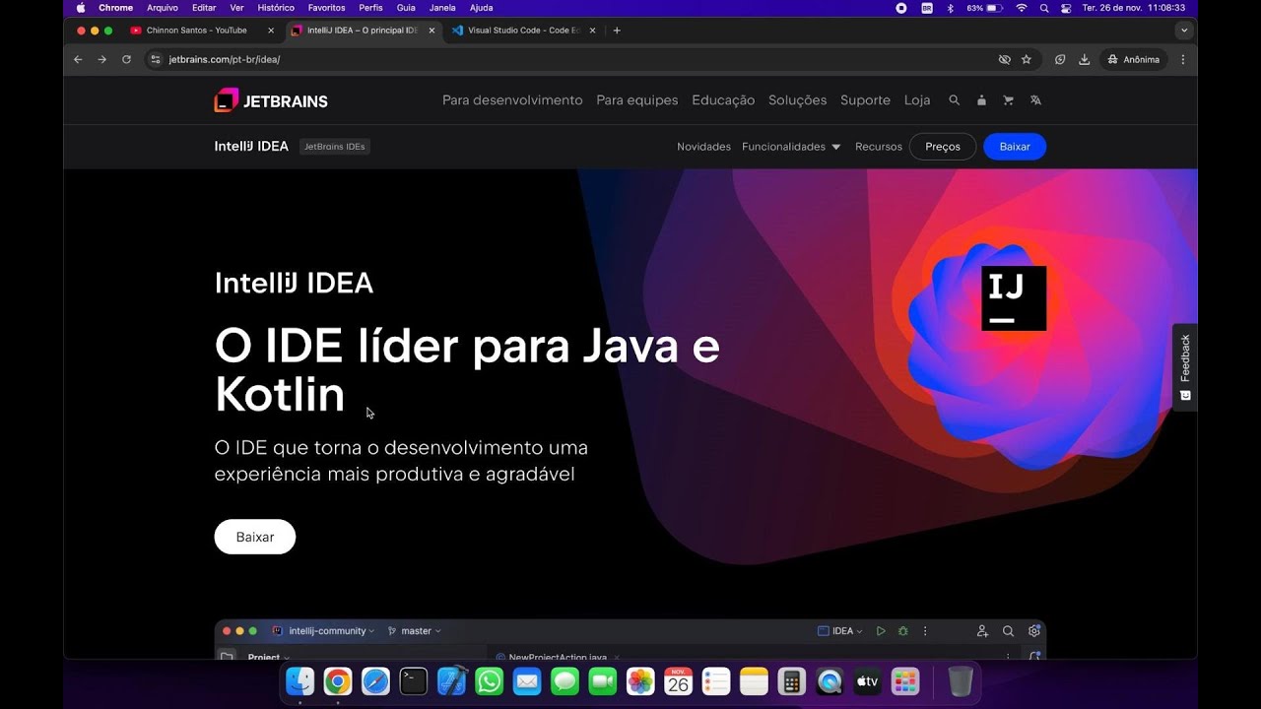Go back to the previous page
This screenshot has height=709, width=1261.
79,59
